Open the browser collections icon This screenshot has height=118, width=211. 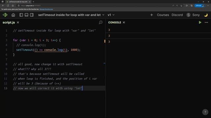click(192, 6)
